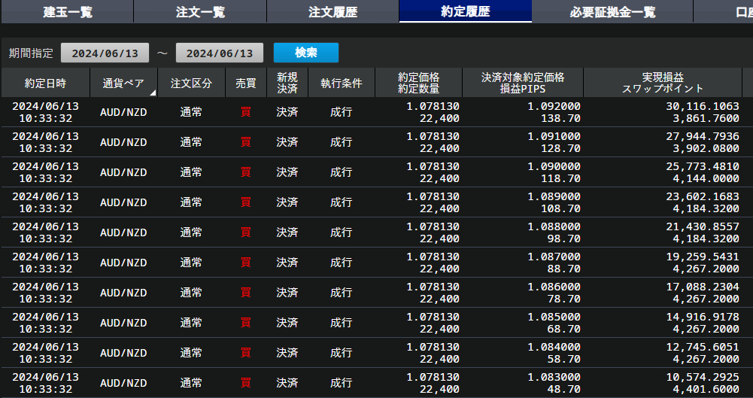Sort by 通貨ペア column header
753x398 pixels.
123,83
